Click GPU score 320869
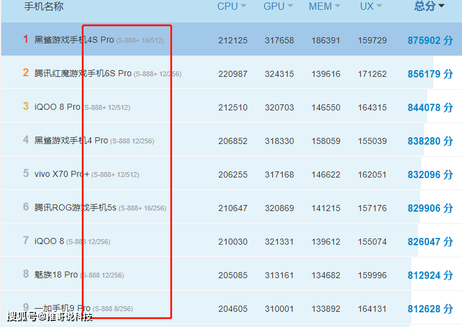The height and width of the screenshot is (327, 462). click(280, 208)
